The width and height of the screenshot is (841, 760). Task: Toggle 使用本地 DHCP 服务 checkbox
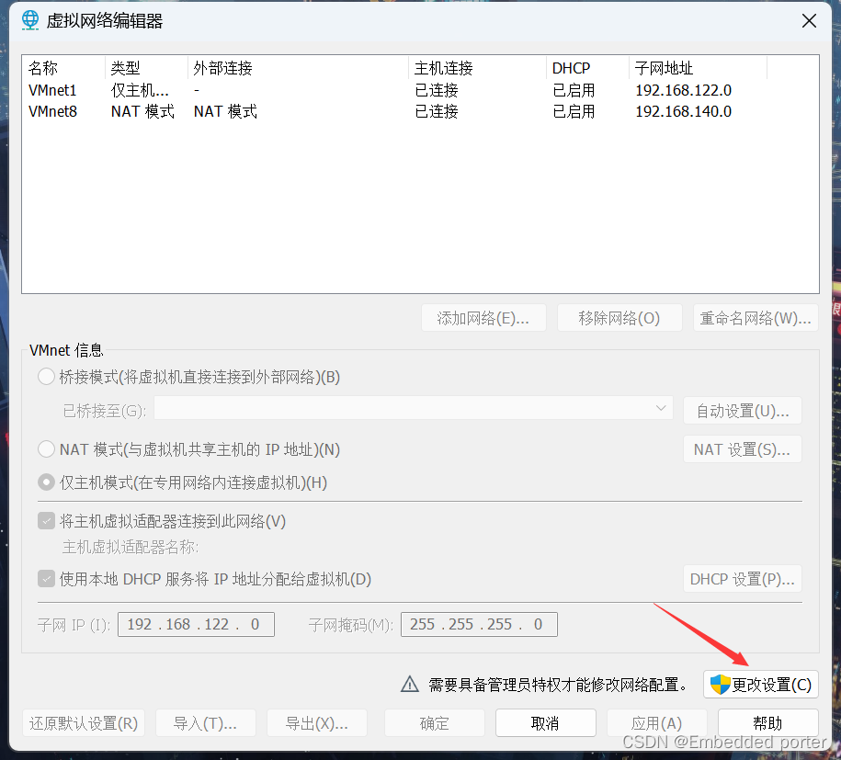46,579
